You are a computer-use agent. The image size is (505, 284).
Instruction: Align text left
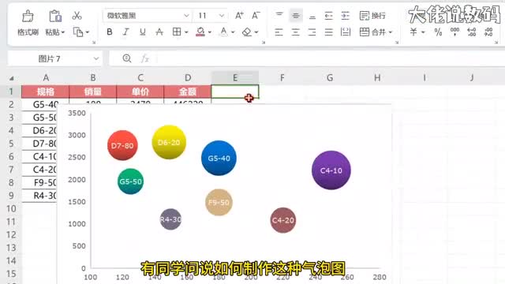[279, 32]
